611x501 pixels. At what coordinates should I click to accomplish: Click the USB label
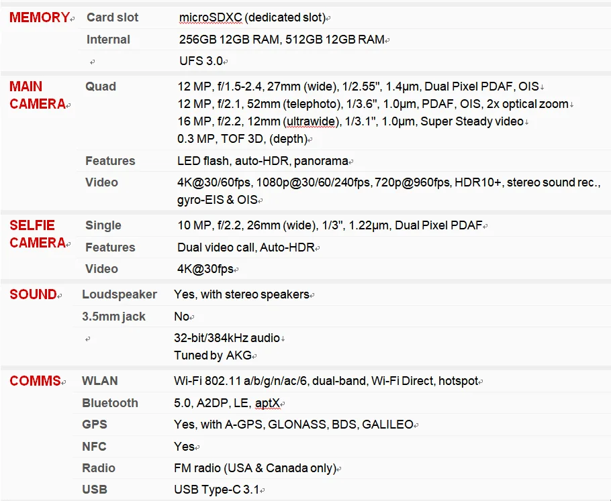pos(95,490)
